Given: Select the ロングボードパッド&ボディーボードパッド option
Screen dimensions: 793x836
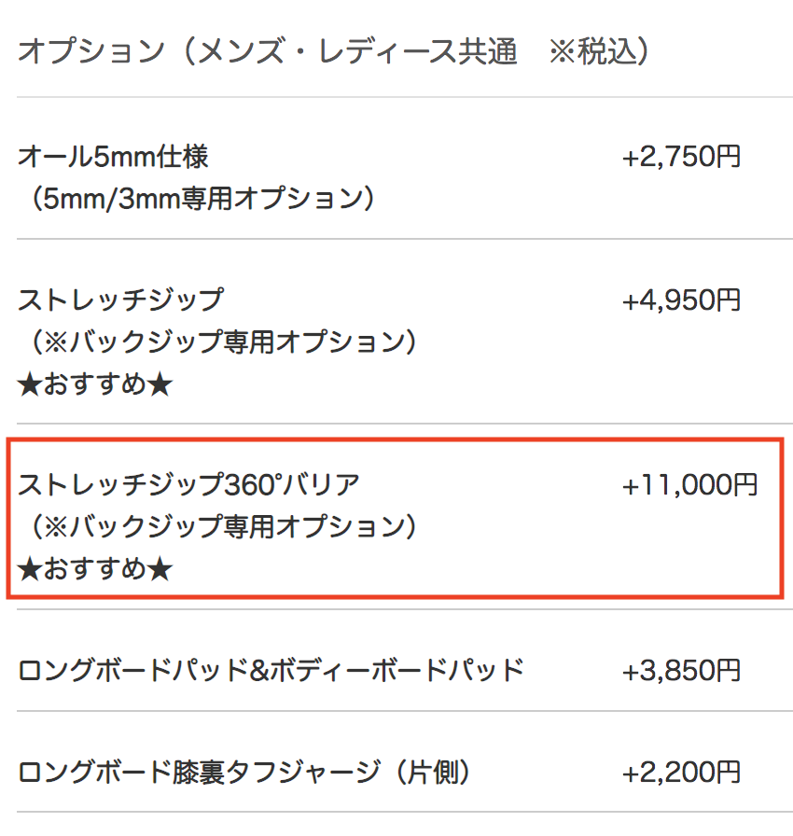Looking at the screenshot, I should [271, 670].
